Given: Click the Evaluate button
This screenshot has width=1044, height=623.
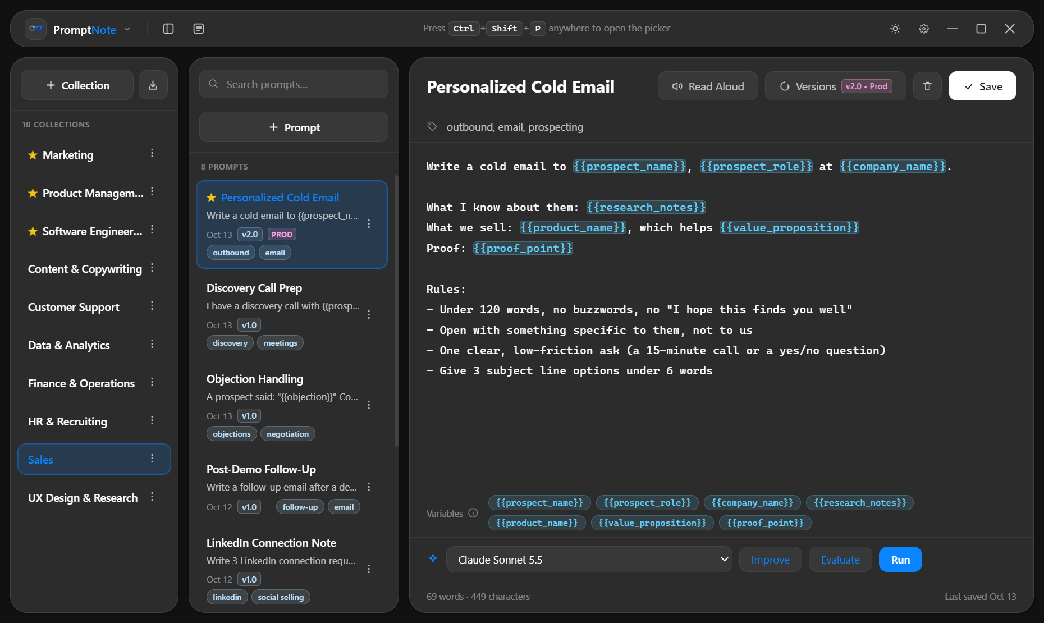Looking at the screenshot, I should coord(840,560).
